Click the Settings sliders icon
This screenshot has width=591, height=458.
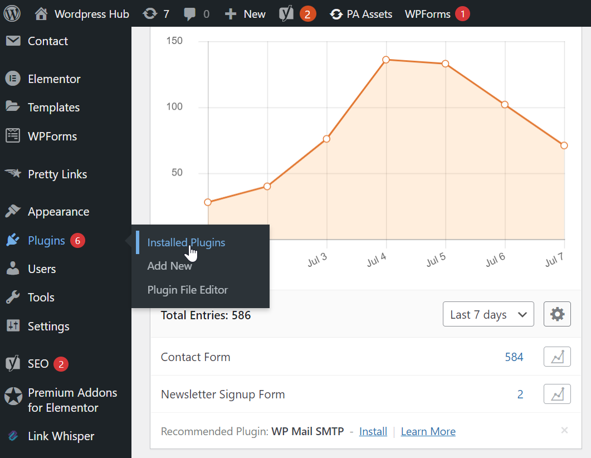[13, 325]
